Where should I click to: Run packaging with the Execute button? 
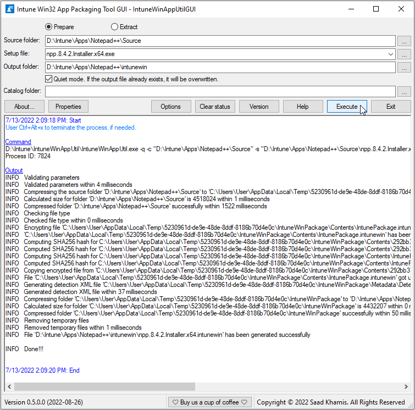tap(347, 107)
